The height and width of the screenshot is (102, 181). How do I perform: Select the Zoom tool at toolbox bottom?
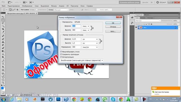tap(3, 82)
